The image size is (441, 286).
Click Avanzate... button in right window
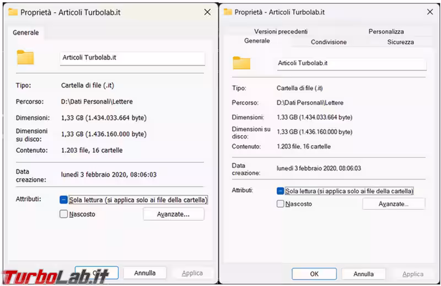point(394,204)
